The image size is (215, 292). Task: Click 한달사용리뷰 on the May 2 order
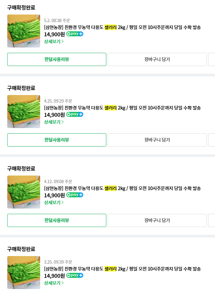click(57, 59)
